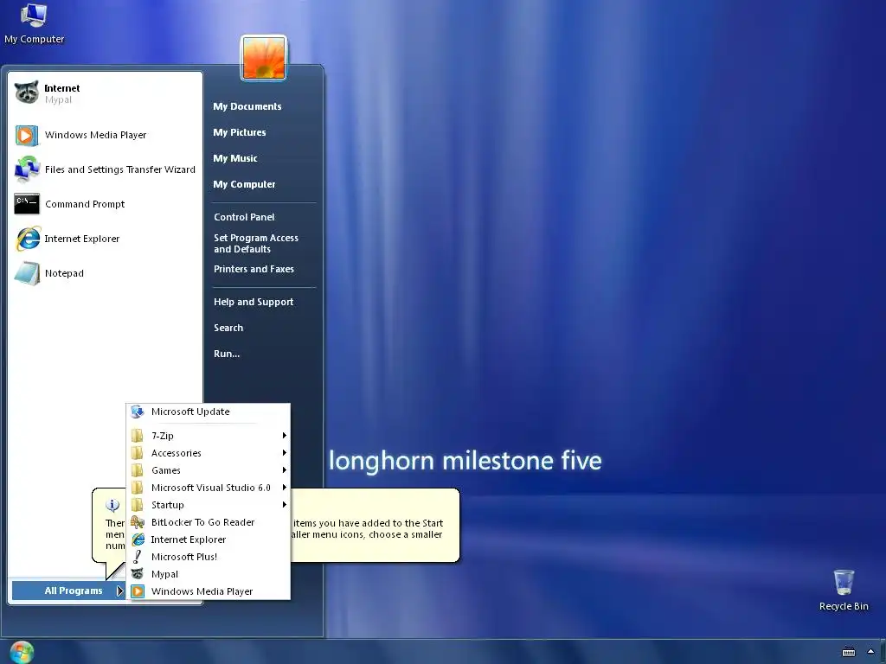886x664 pixels.
Task: Click the Mypal icon in All Programs
Action: click(138, 574)
